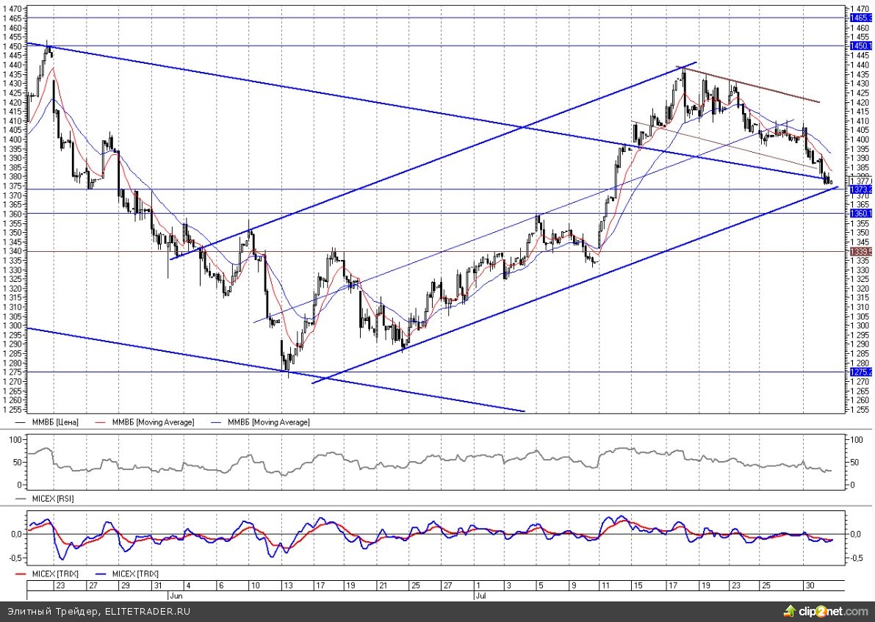Select the 1450.1 price level label
Image resolution: width=875 pixels, height=622 pixels.
click(x=860, y=46)
